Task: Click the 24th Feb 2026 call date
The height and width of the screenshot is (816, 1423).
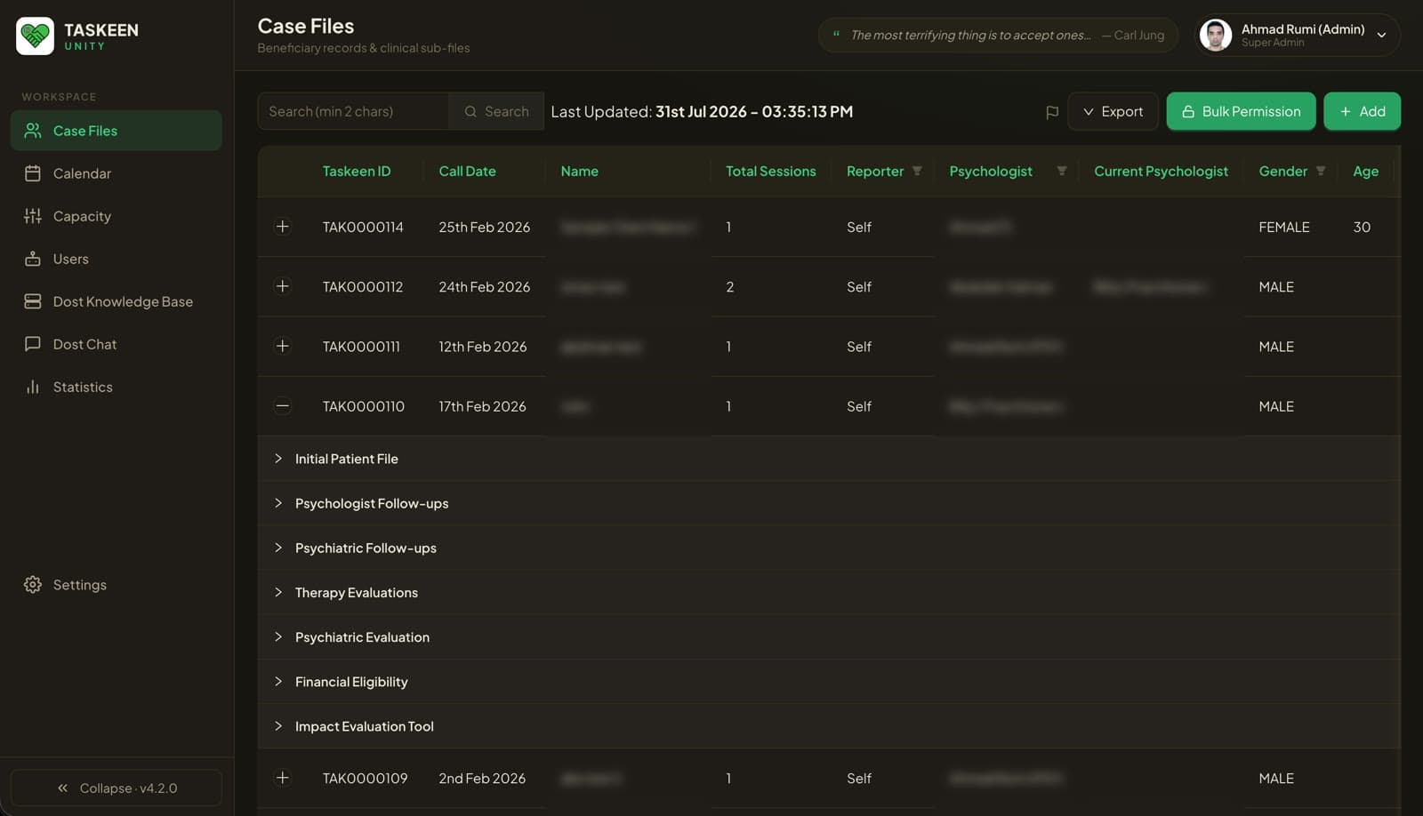Action: pos(484,286)
